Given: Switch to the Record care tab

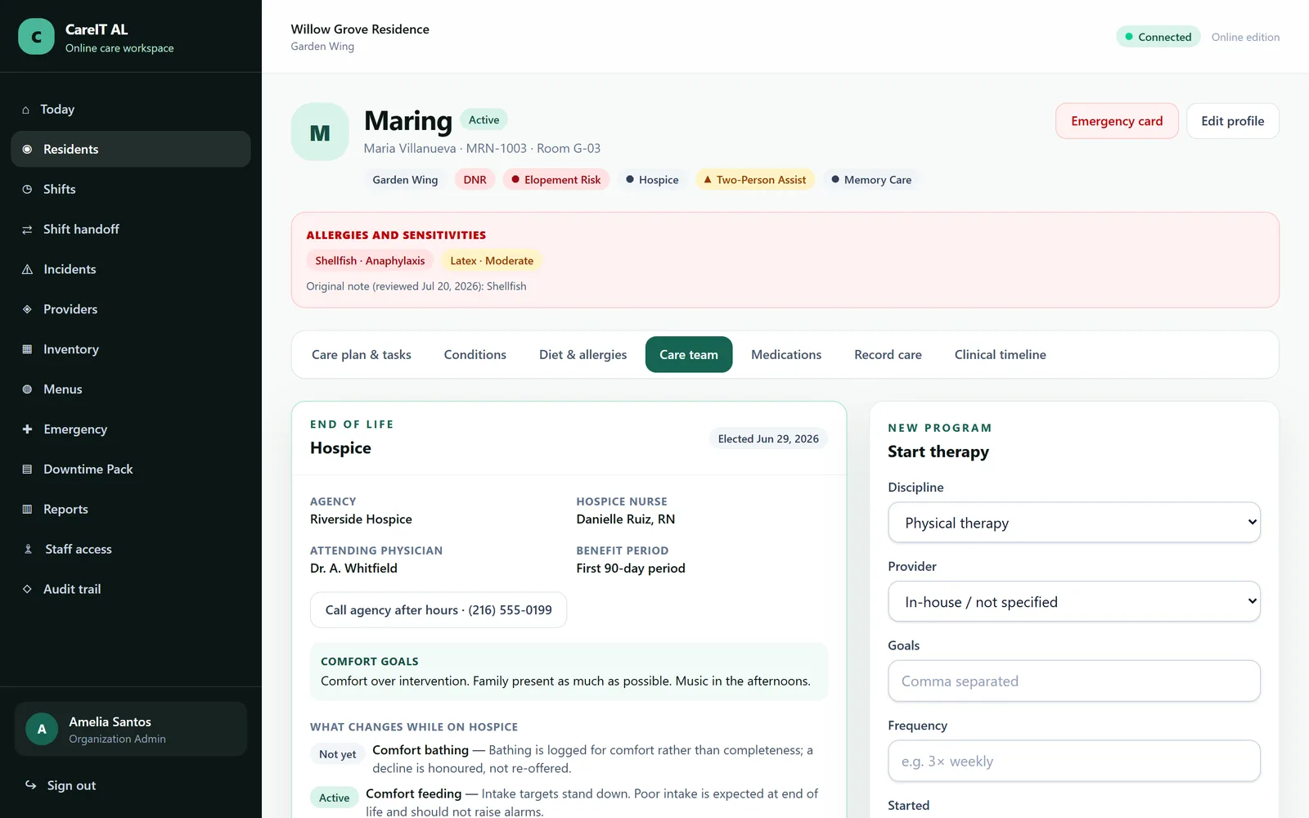Looking at the screenshot, I should [x=888, y=354].
